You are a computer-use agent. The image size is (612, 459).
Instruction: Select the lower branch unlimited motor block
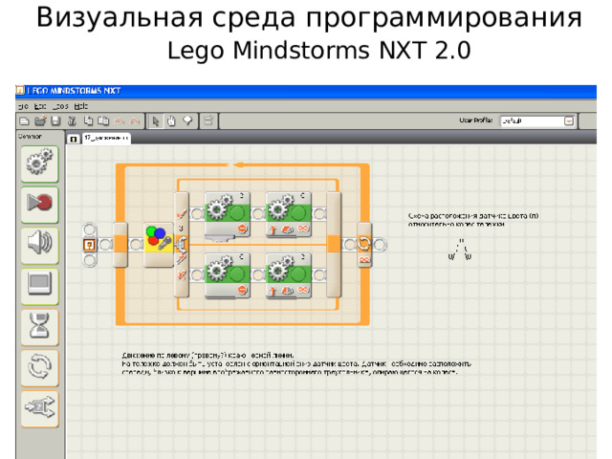(289, 275)
